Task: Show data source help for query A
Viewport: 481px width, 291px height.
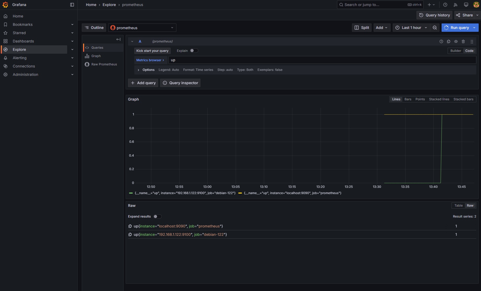Action: [441, 41]
